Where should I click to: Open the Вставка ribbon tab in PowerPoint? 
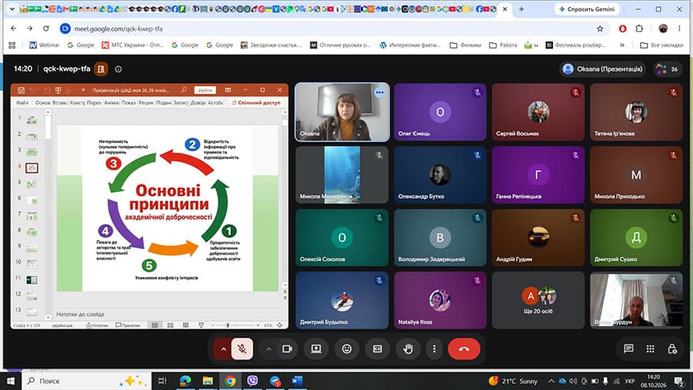(x=59, y=103)
